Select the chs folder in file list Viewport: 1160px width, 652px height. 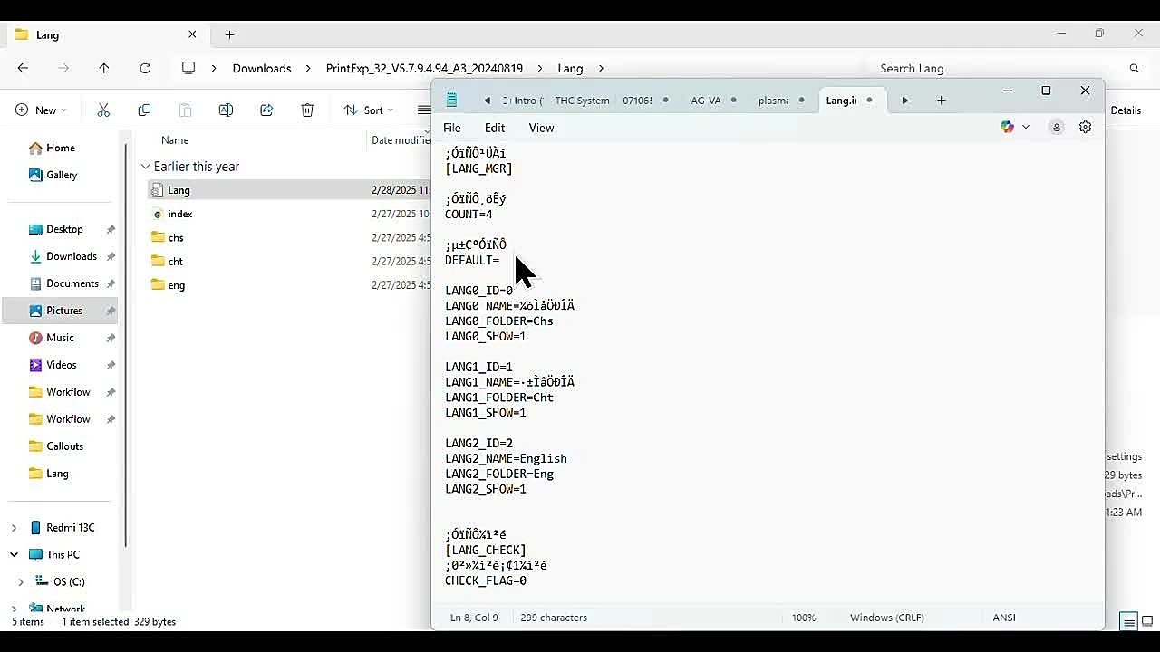tap(176, 237)
